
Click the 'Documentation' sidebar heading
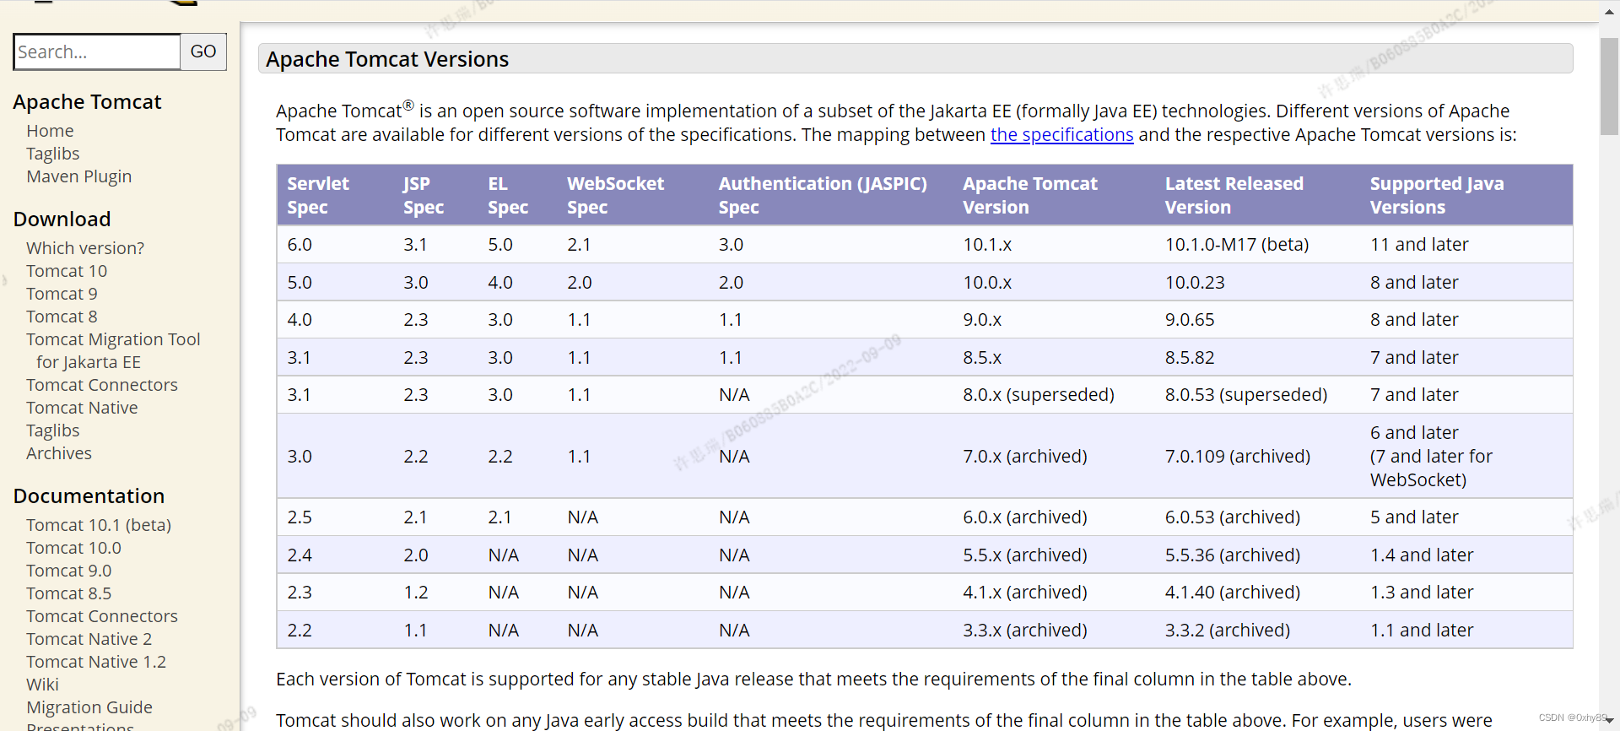[x=89, y=496]
